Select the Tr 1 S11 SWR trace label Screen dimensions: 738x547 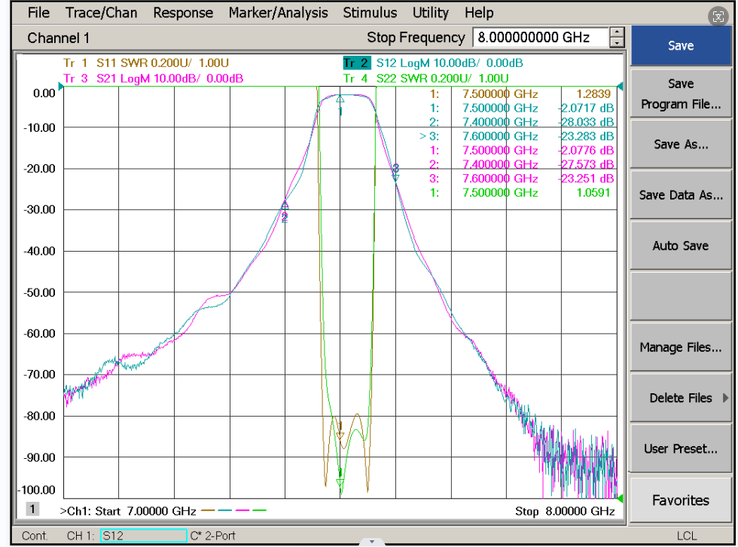(x=146, y=63)
